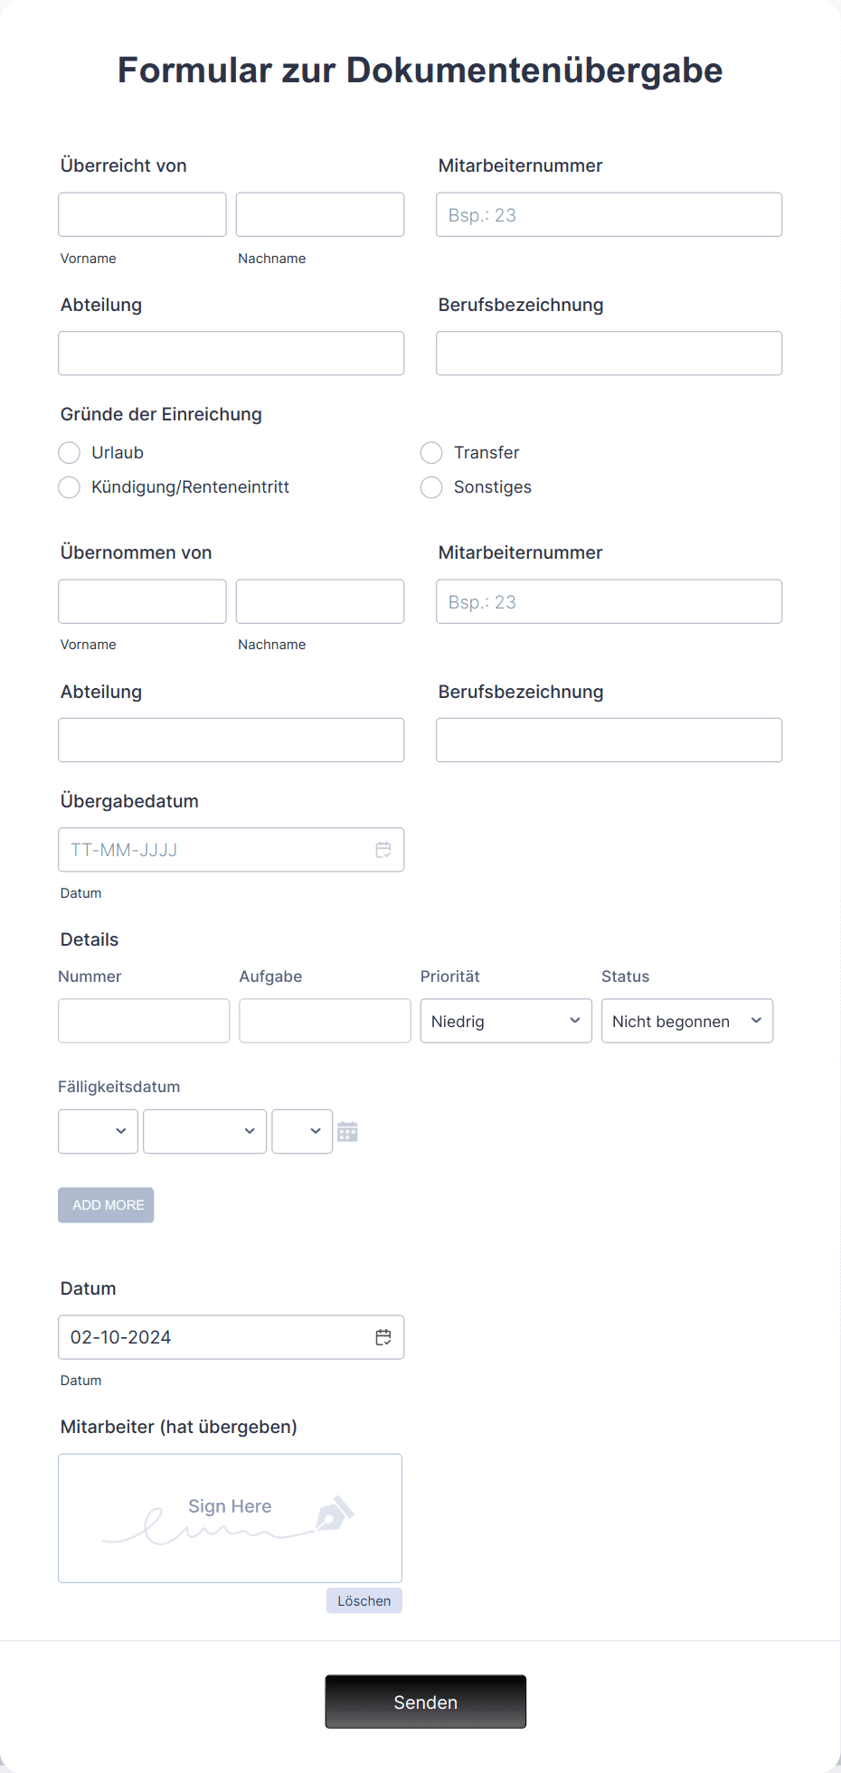Image resolution: width=841 pixels, height=1773 pixels.
Task: Open Fälligkeitsdatum calendar grid icon
Action: pyautogui.click(x=347, y=1132)
